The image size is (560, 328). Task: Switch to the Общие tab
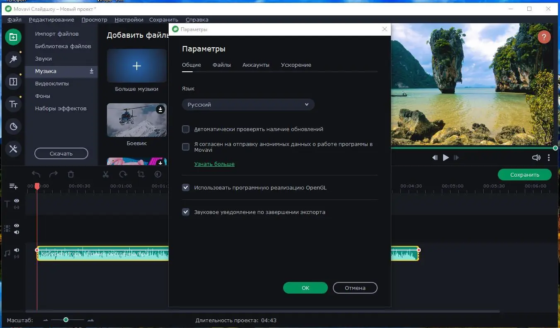pyautogui.click(x=192, y=65)
